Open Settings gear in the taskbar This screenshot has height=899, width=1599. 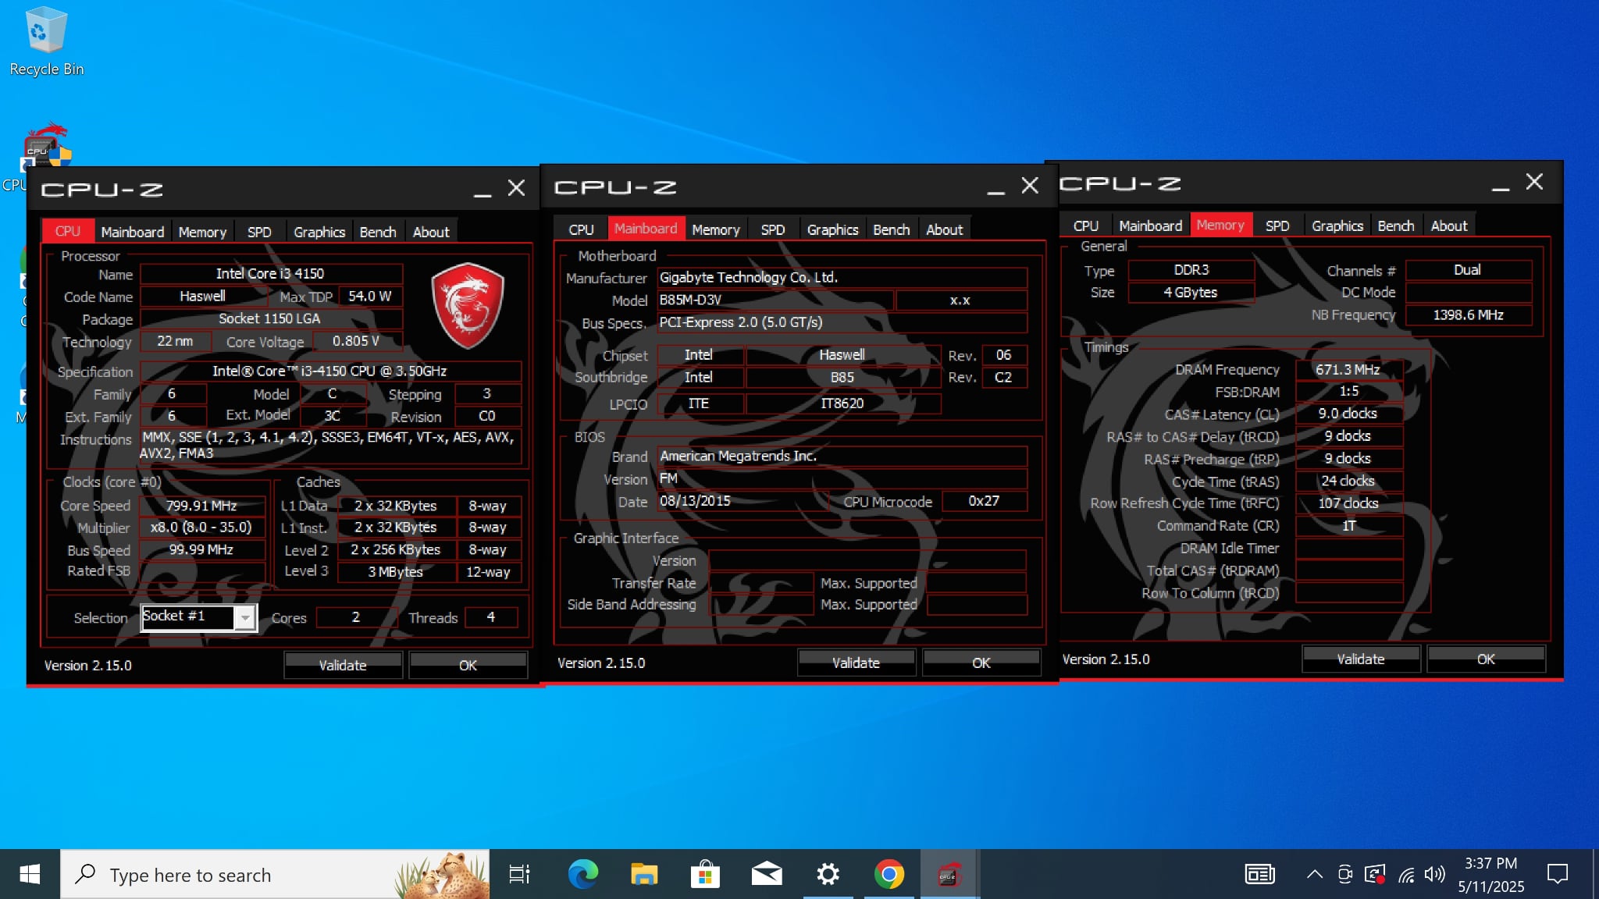point(828,875)
